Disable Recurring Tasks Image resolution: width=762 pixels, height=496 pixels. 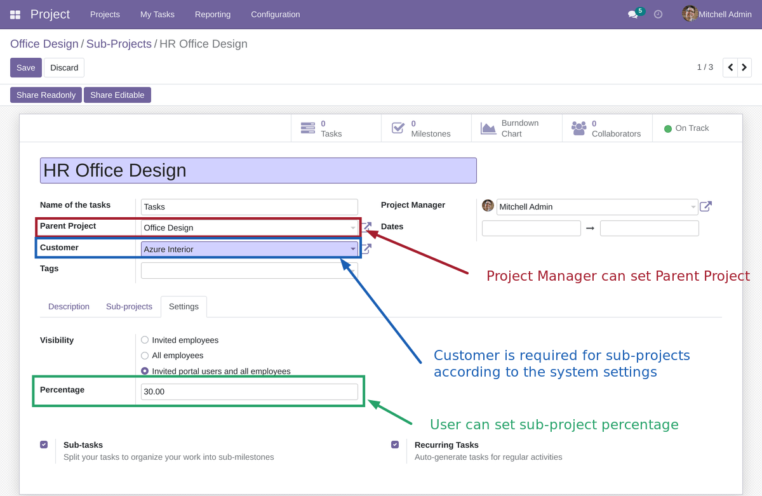tap(395, 445)
